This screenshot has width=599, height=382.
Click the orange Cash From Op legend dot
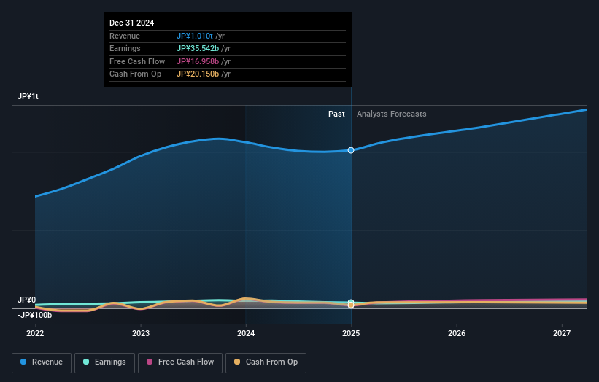(237, 362)
